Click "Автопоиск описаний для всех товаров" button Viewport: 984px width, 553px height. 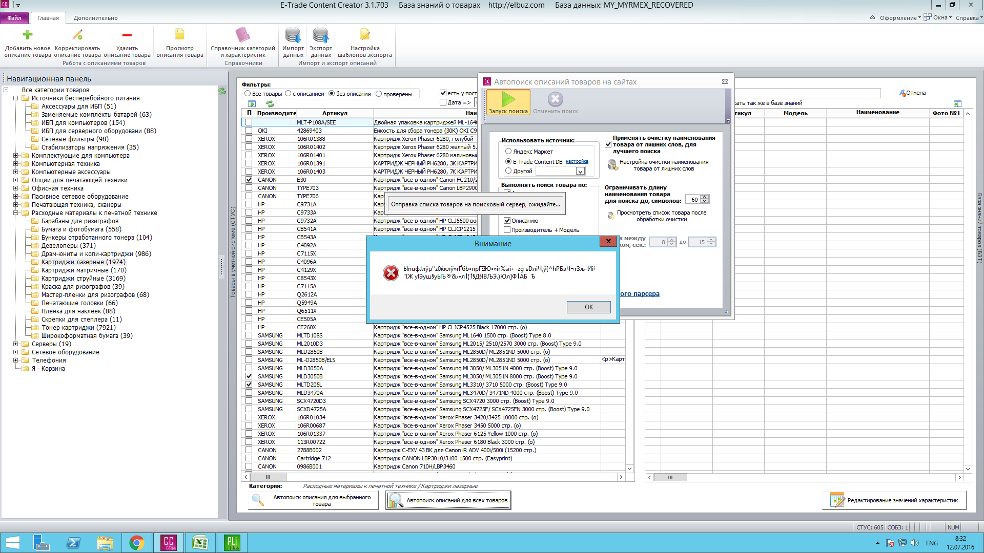(448, 500)
